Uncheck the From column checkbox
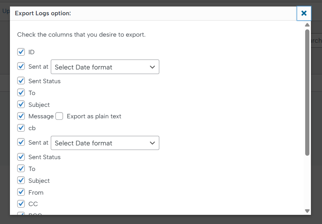Screen dimensions: 322x224 [21, 192]
